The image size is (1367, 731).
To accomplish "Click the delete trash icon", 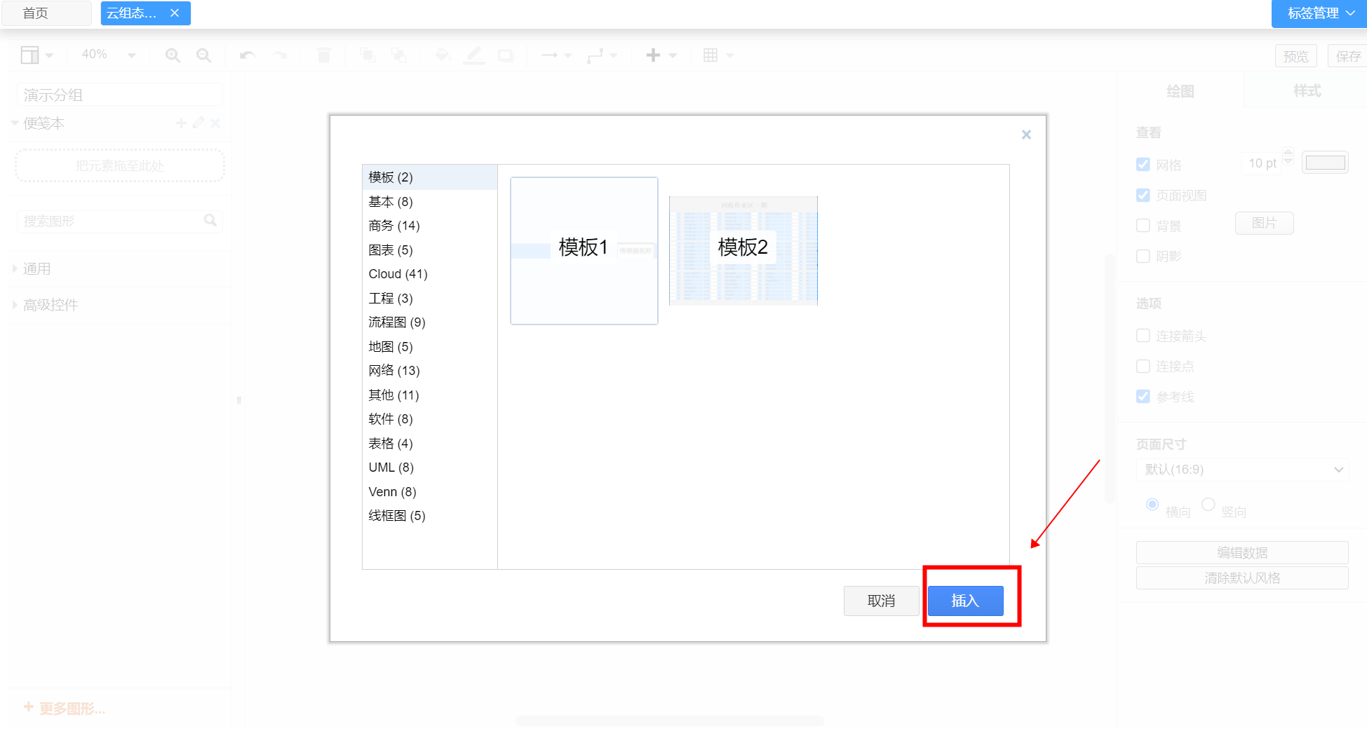I will 323,55.
